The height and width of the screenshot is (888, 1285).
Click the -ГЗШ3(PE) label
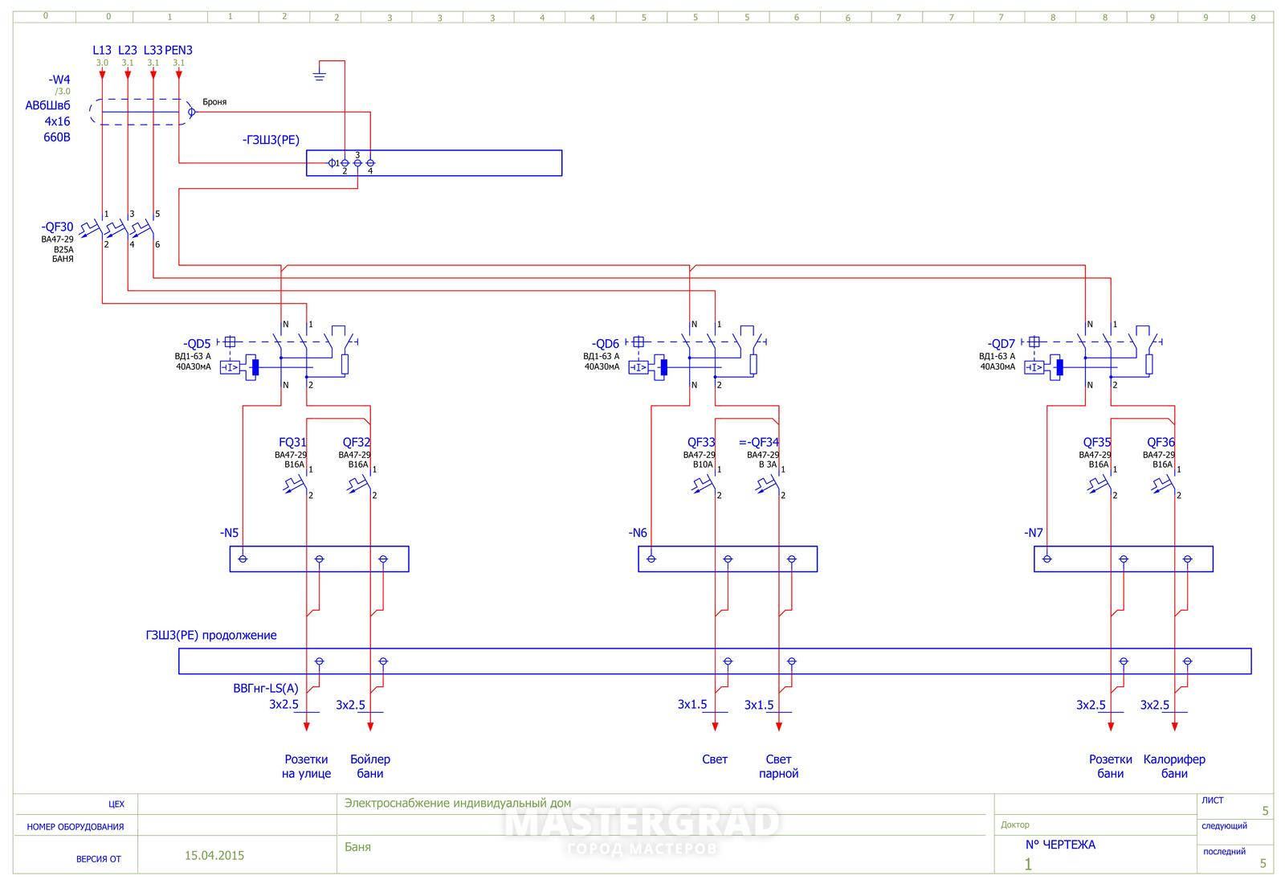[271, 140]
